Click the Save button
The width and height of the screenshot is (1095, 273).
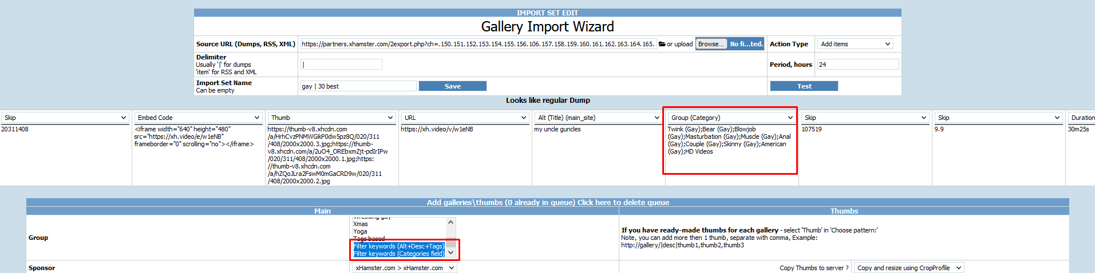pyautogui.click(x=453, y=86)
